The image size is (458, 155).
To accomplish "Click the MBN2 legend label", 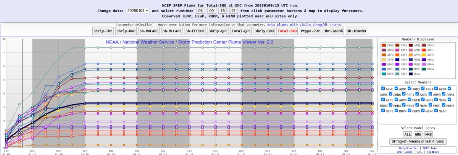I will 430,59.
